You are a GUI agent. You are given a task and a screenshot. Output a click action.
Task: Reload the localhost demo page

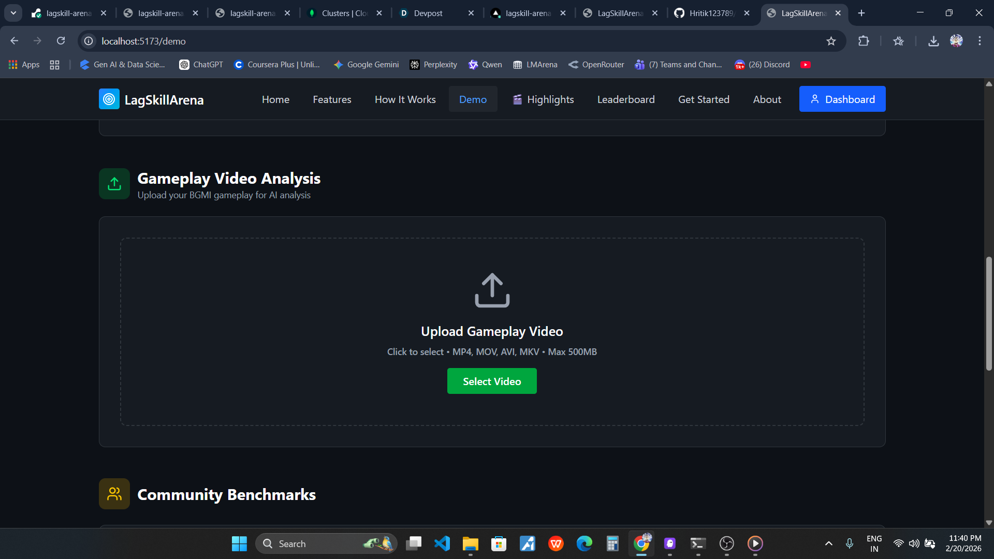[61, 41]
